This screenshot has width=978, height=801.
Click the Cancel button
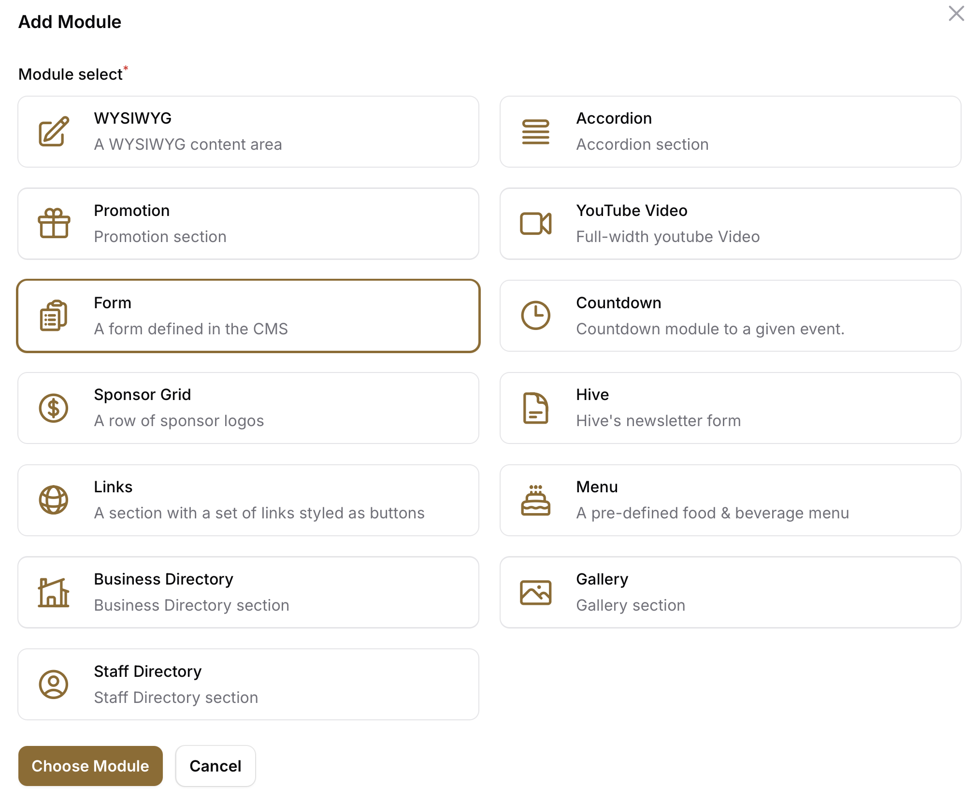pyautogui.click(x=216, y=766)
